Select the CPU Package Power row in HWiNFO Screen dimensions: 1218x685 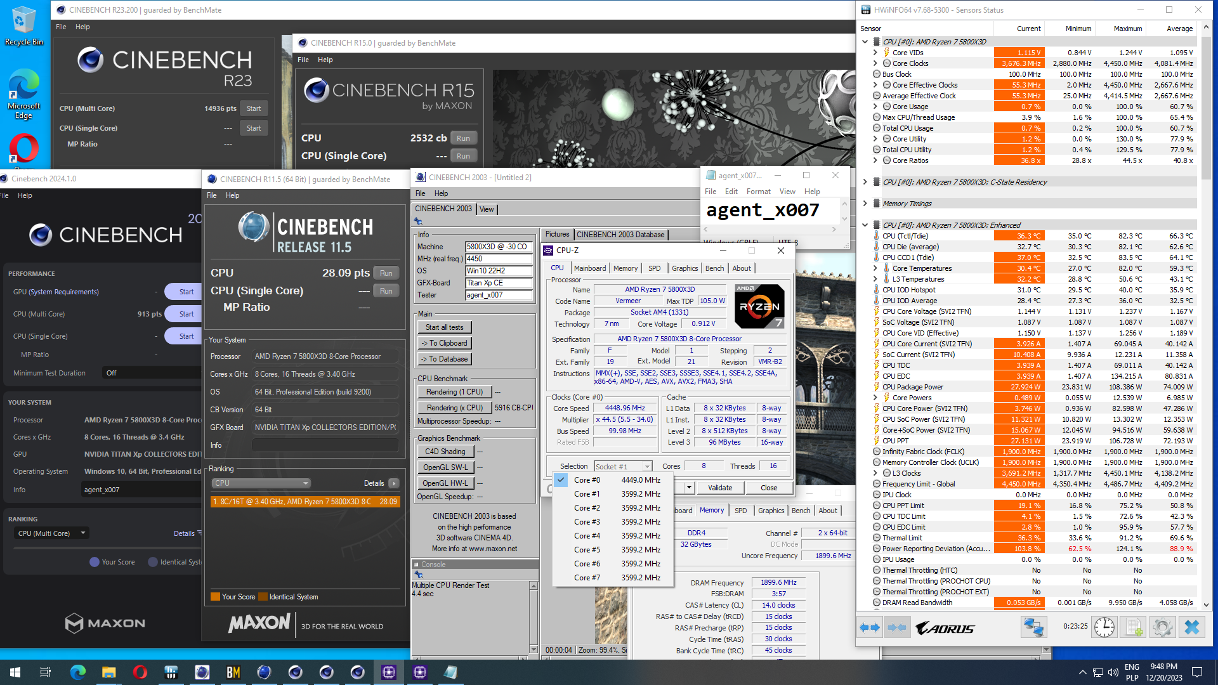1034,387
